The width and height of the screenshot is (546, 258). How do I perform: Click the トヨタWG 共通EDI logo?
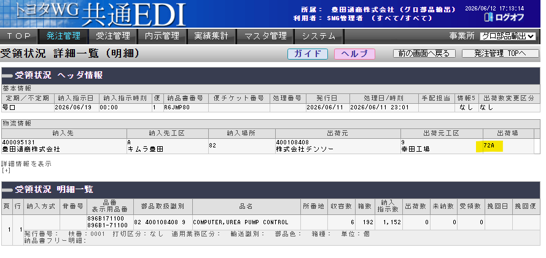coord(93,14)
